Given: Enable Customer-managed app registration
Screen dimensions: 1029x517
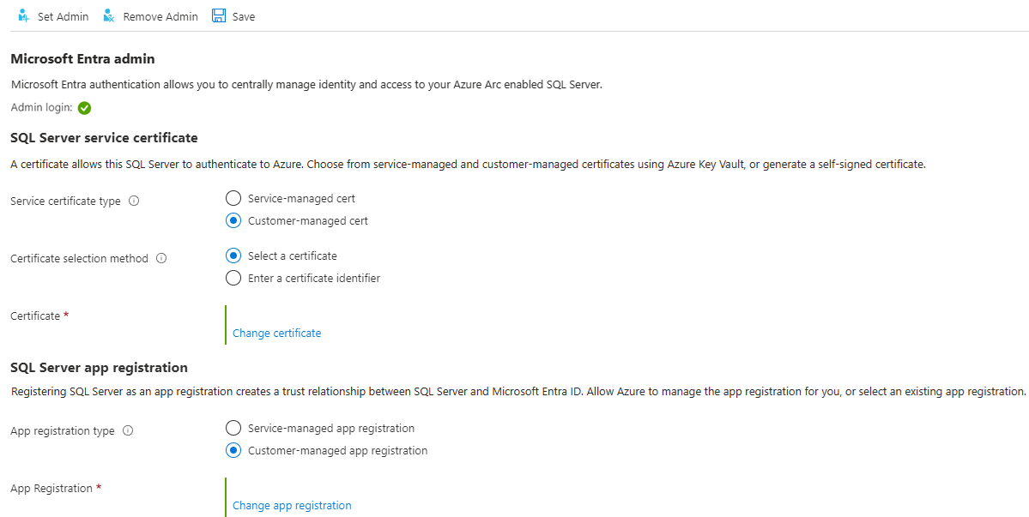Looking at the screenshot, I should 233,449.
